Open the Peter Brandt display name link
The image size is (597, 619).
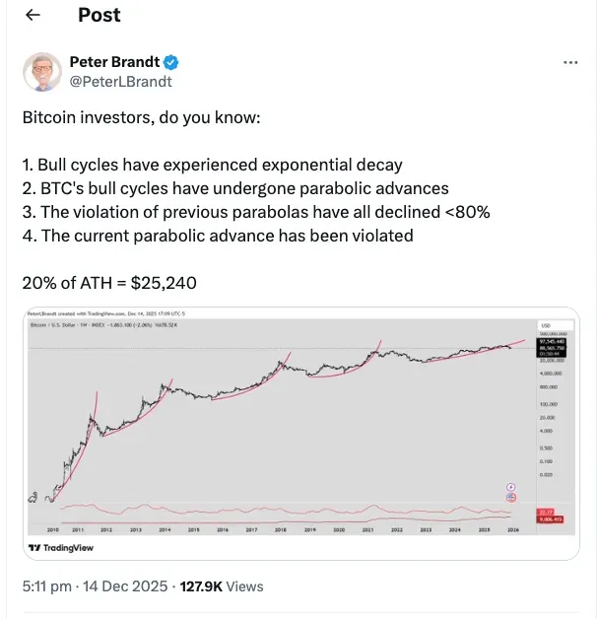pyautogui.click(x=114, y=61)
